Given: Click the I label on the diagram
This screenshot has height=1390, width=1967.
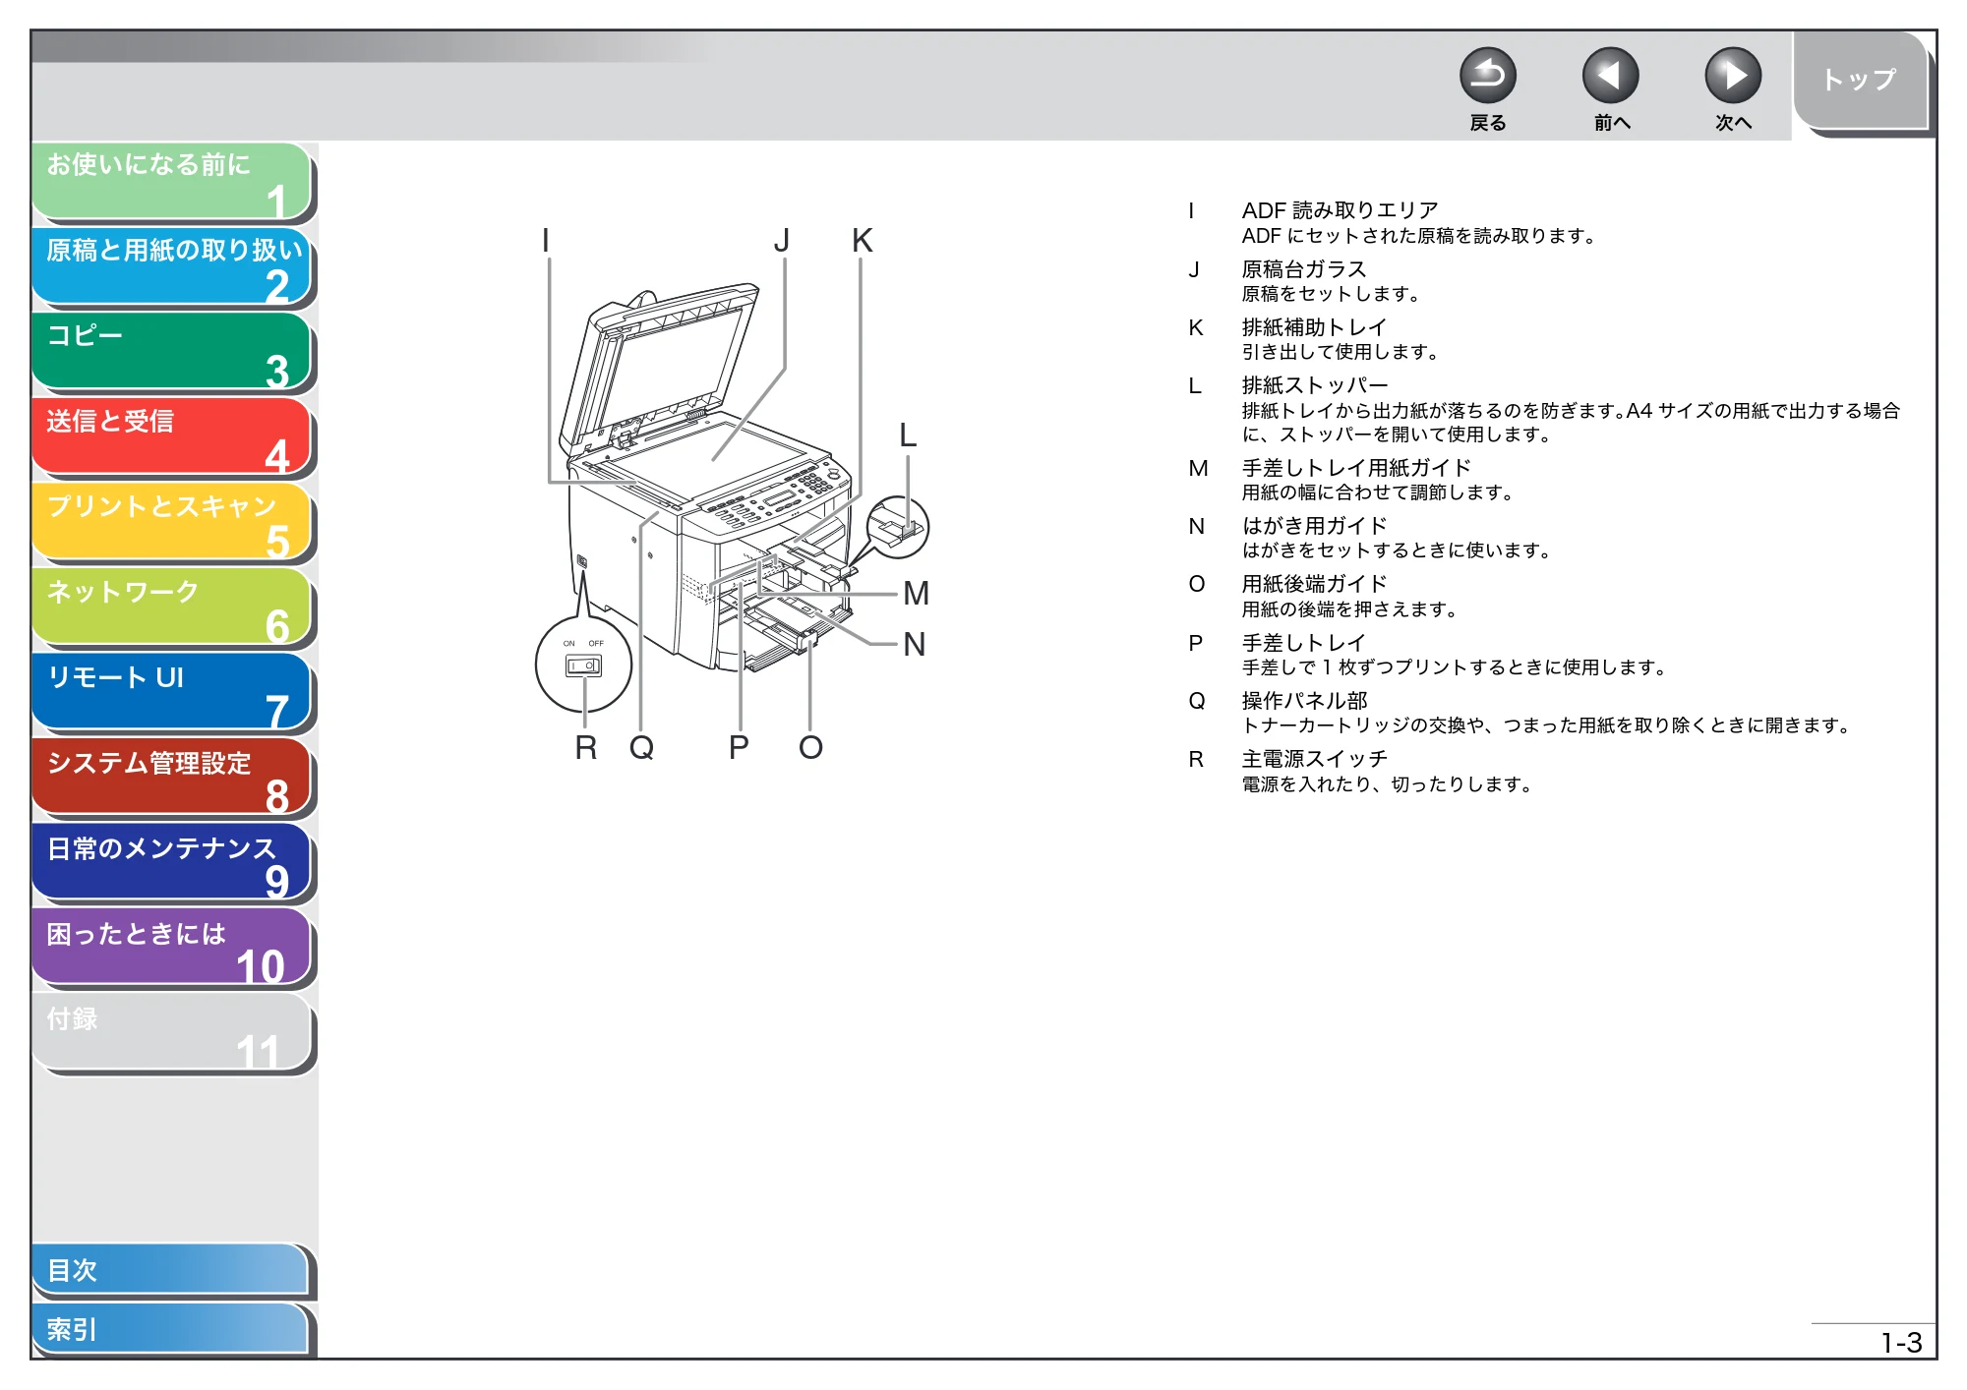Looking at the screenshot, I should (x=546, y=240).
